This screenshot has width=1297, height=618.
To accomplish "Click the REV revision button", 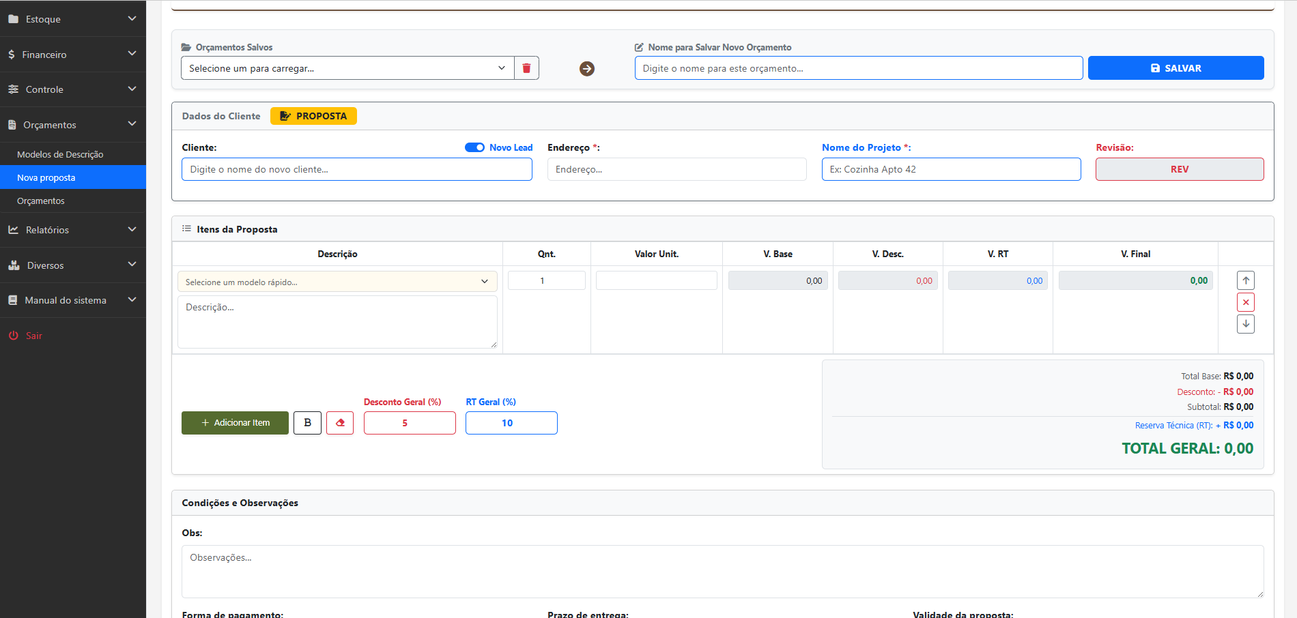I will (1180, 169).
